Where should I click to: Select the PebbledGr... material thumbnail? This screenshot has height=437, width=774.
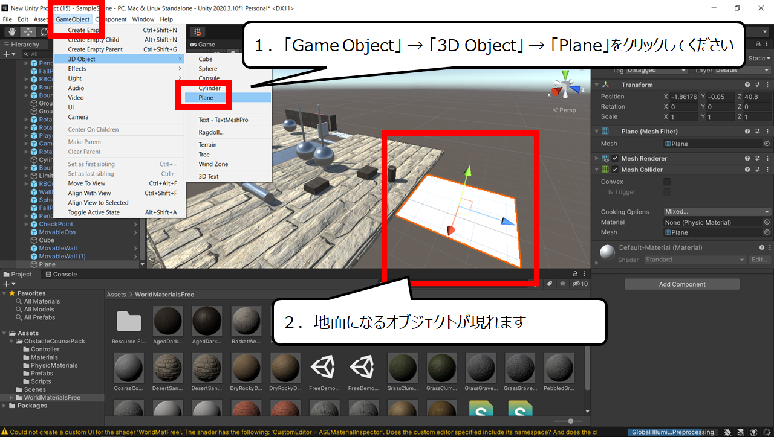[559, 372]
